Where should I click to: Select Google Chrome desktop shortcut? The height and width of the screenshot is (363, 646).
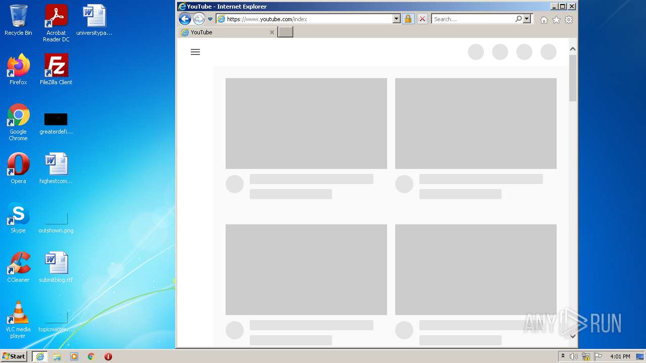[x=18, y=122]
